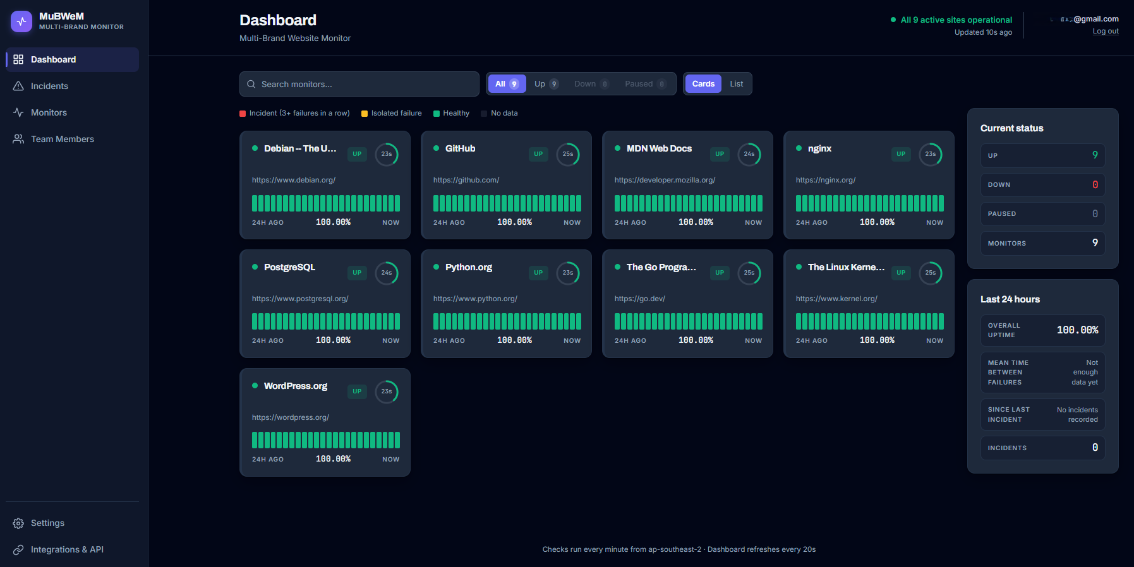This screenshot has height=567, width=1134.
Task: Open Integrations & API link icon
Action: point(18,549)
